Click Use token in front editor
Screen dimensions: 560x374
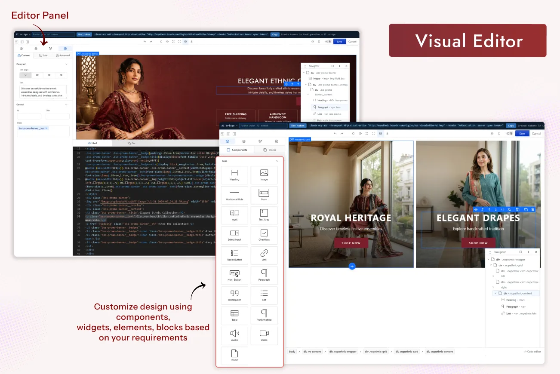click(x=298, y=126)
